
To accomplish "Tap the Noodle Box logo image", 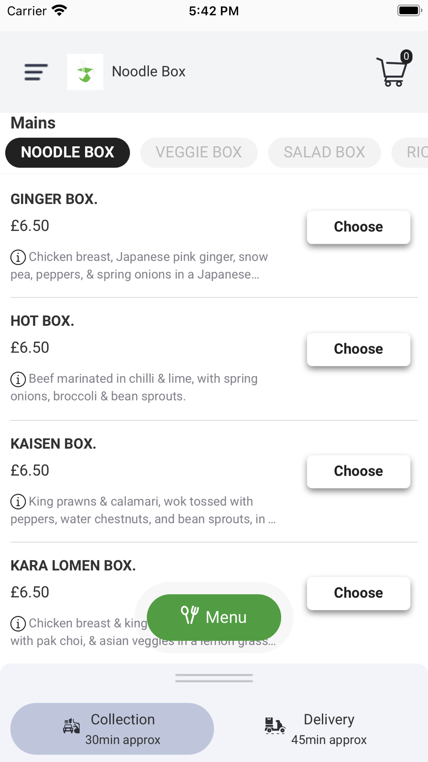I will point(85,72).
